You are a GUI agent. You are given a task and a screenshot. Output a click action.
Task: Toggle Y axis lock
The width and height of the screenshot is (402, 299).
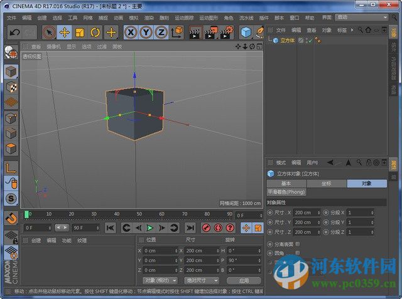pos(146,33)
